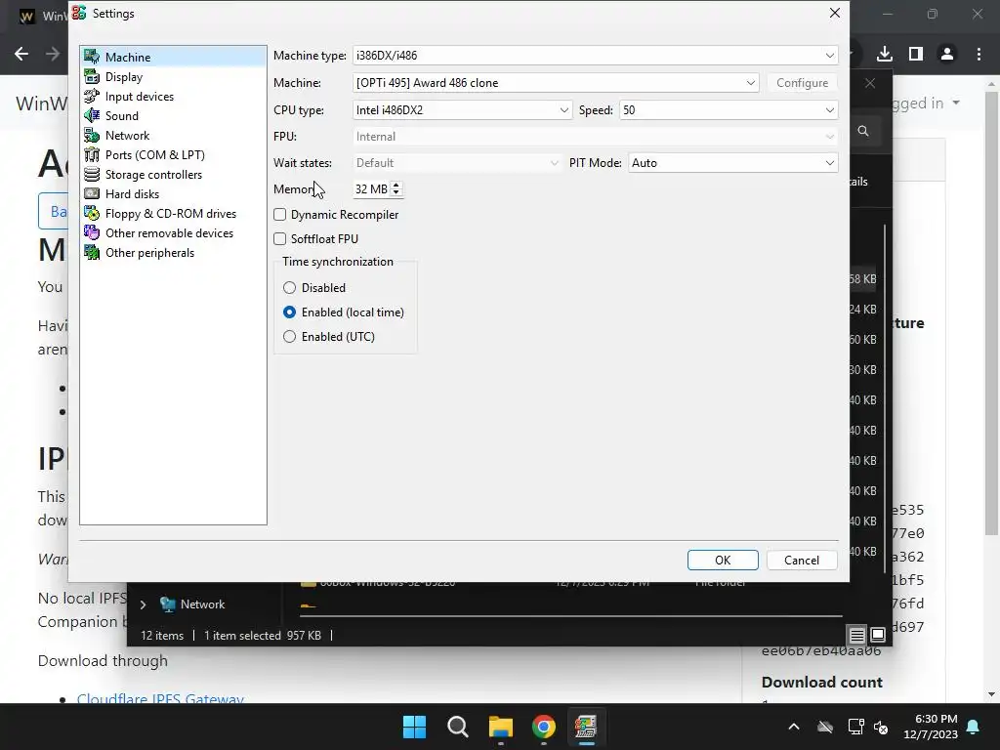Screen dimensions: 1000x750
Task: Switch File Explorer to large icons view
Action: tap(878, 635)
